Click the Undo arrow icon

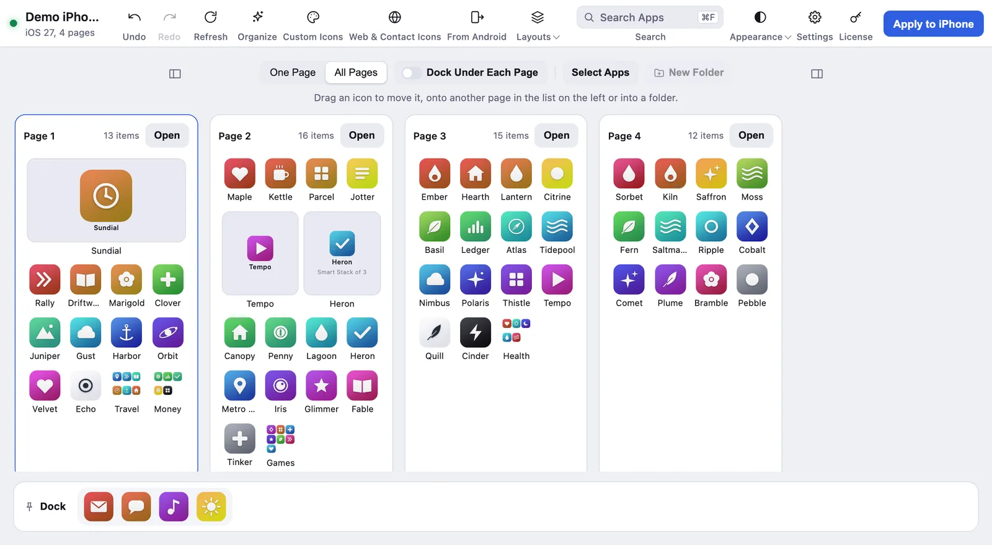pos(134,17)
